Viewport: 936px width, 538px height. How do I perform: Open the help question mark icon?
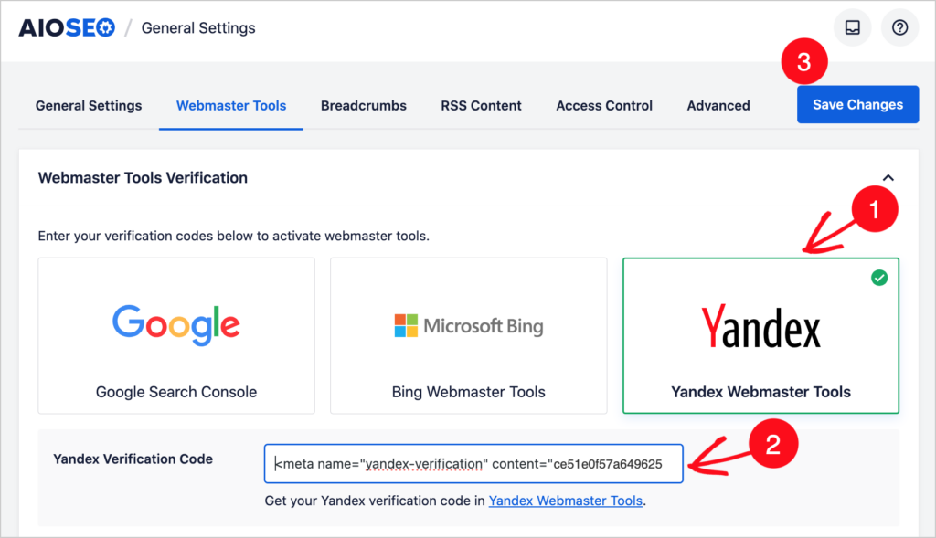(x=899, y=27)
